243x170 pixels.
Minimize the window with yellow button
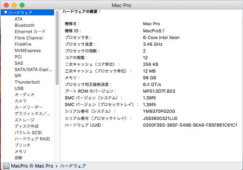click(x=14, y=5)
